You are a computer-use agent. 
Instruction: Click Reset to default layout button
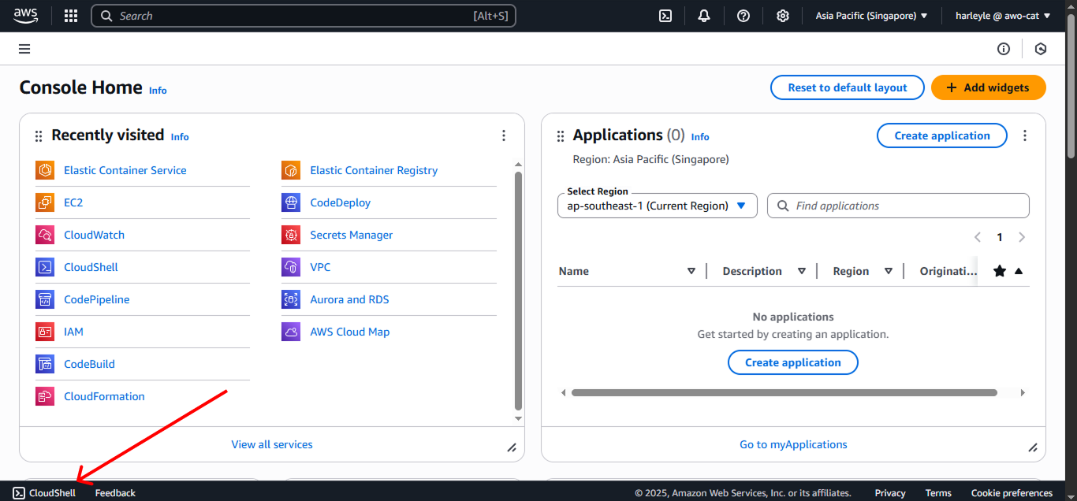click(848, 87)
